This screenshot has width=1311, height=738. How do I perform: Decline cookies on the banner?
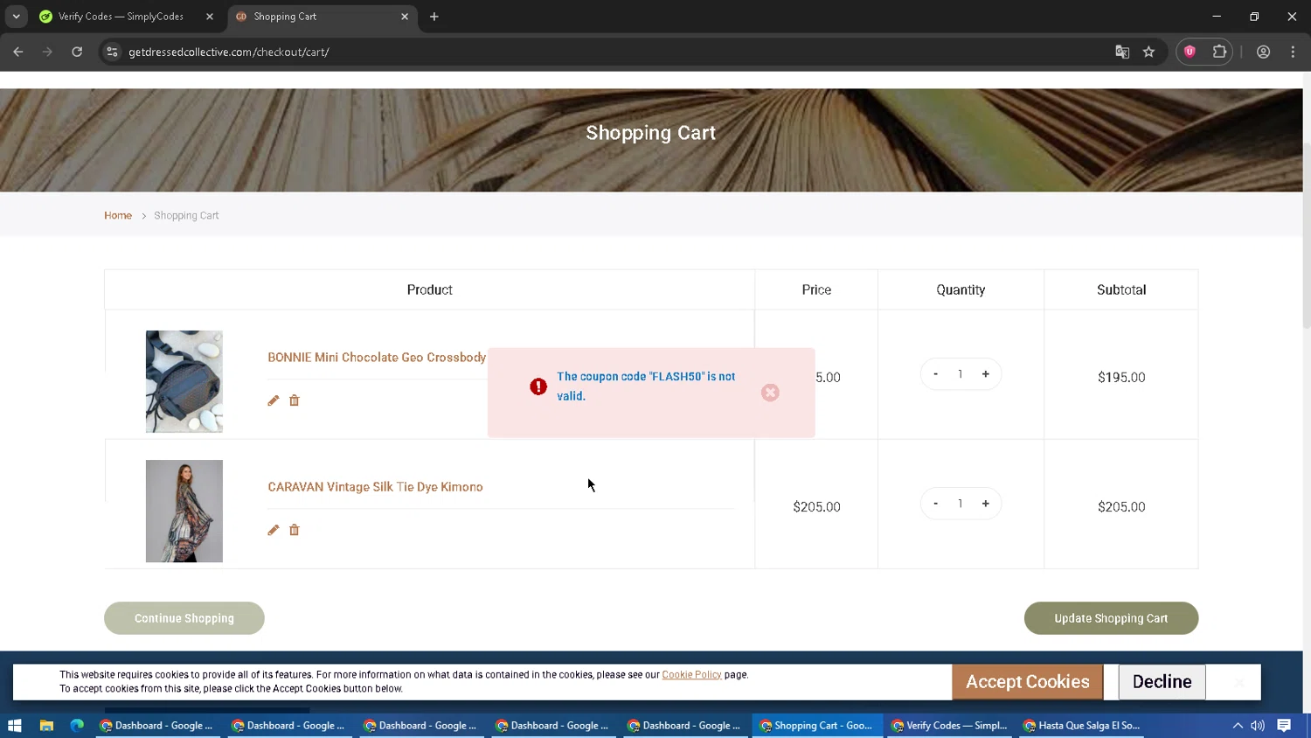[1162, 682]
